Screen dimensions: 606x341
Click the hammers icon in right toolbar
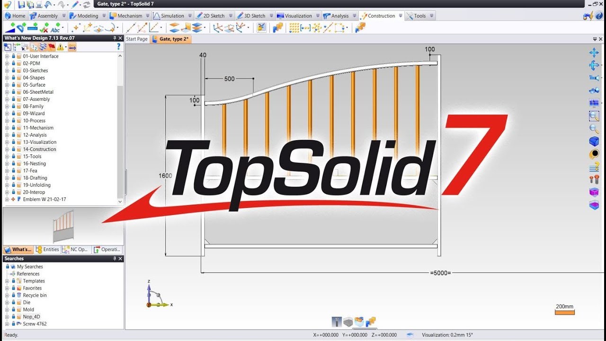[x=594, y=179]
